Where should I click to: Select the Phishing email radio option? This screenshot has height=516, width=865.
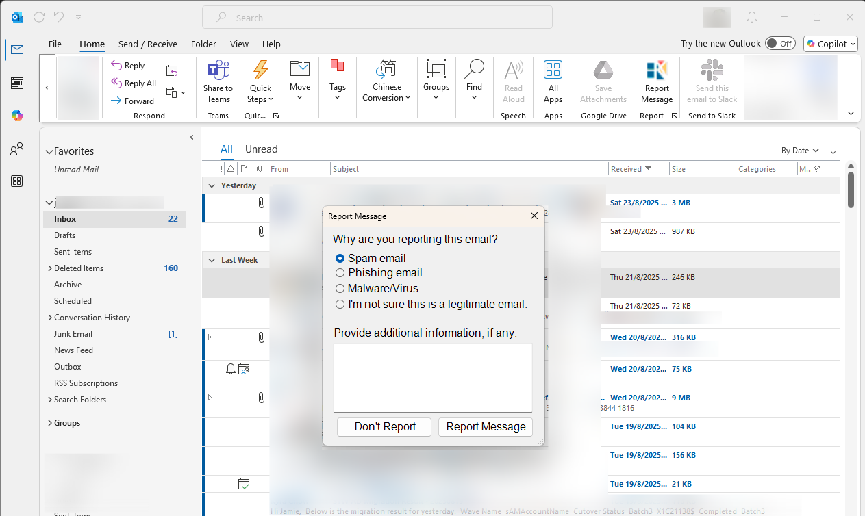pos(340,273)
